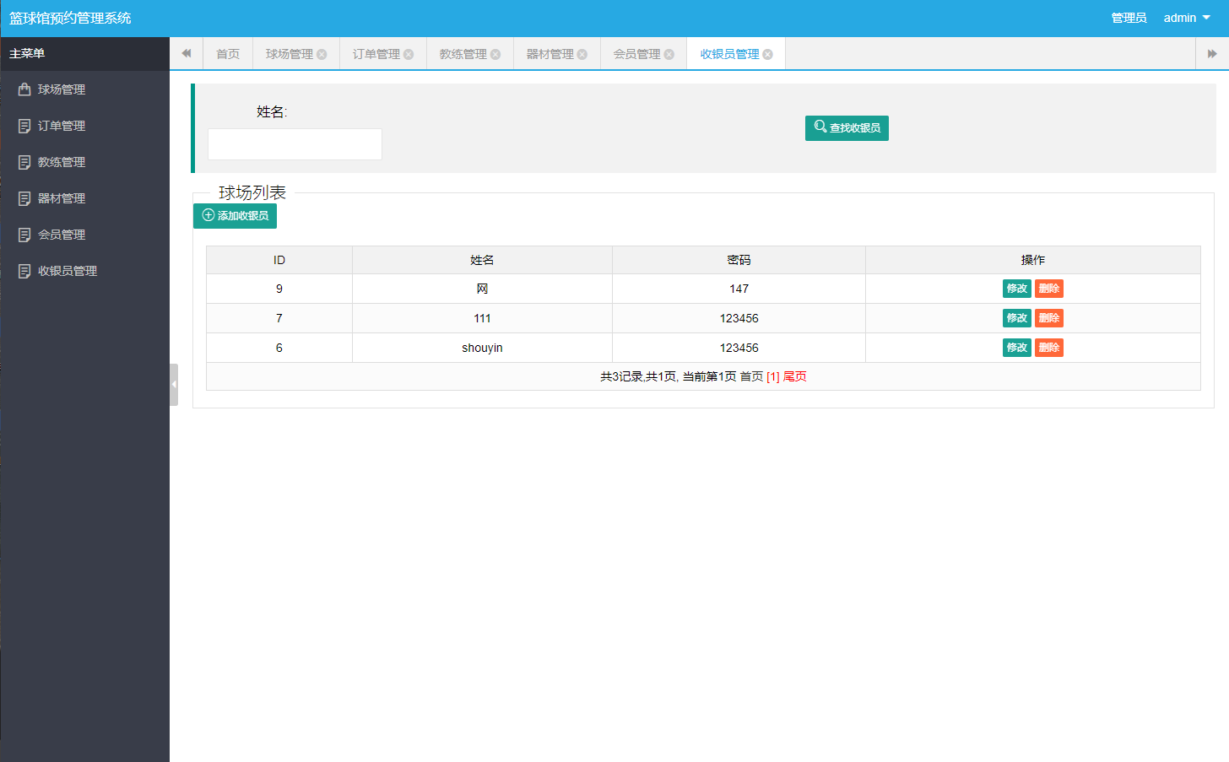Screen dimensions: 1229x762
Task: Click the 器材管理 document icon in sidebar
Action: coord(24,198)
